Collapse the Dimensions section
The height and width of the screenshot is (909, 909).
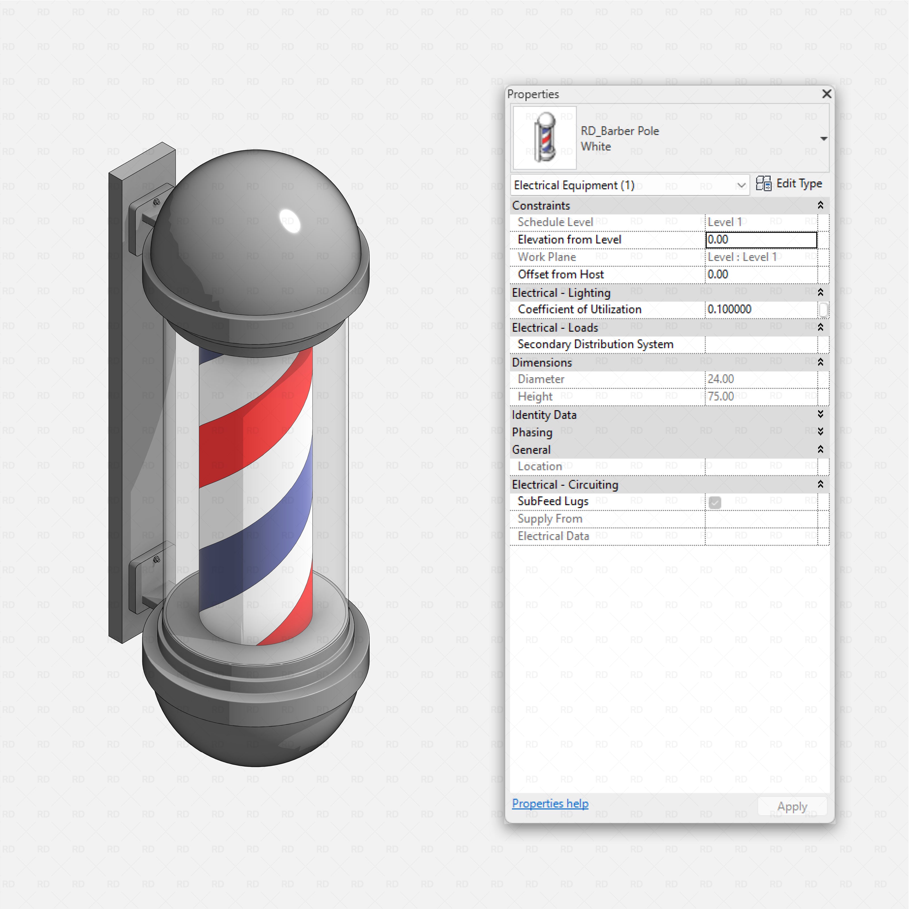821,362
